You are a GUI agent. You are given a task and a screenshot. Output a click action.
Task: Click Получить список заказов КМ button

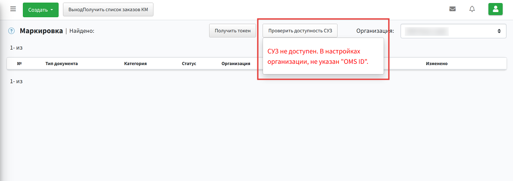[x=108, y=10]
